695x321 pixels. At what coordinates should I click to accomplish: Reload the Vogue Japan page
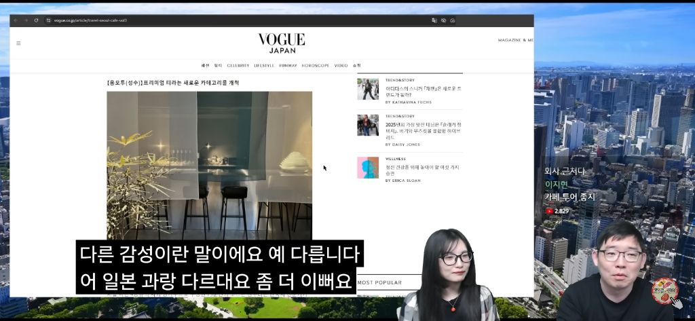click(x=37, y=20)
